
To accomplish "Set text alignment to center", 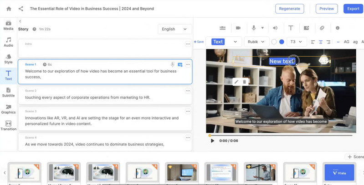I will tap(321, 42).
